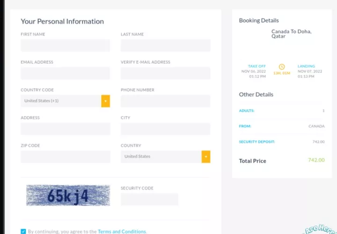Uncheck the agree to terms checkbox
This screenshot has width=337, height=234.
pos(23,231)
